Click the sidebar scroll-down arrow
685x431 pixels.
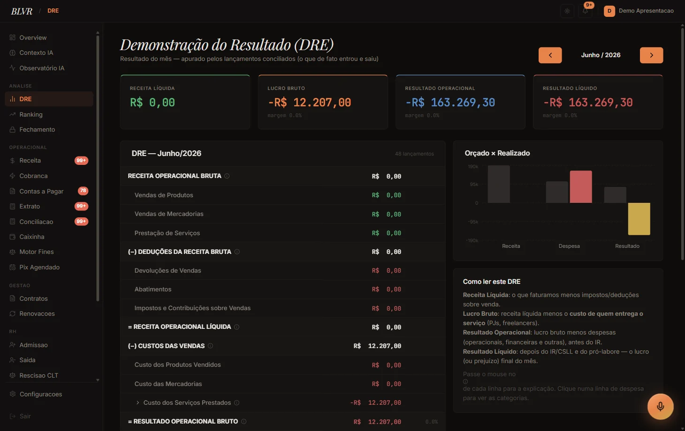coord(98,380)
